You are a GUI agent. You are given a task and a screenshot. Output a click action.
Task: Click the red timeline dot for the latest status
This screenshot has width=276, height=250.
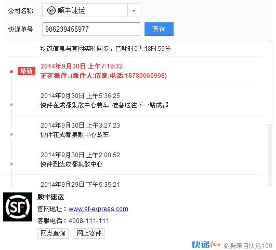tap(11, 72)
